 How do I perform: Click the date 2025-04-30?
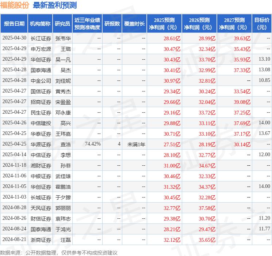[x=14, y=38]
